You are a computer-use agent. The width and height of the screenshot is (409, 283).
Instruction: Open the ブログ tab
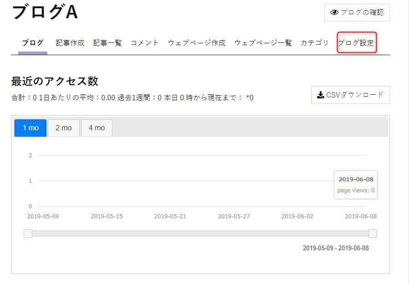tap(33, 42)
